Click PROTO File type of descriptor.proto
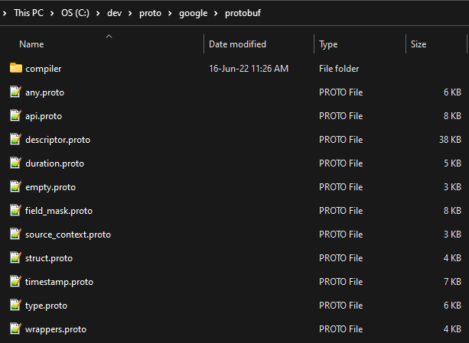Viewport: 469px width, 343px height. click(x=341, y=139)
